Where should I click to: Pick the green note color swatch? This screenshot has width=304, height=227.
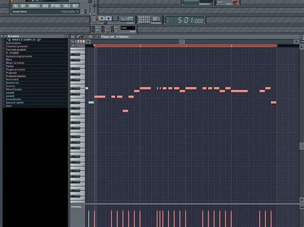pos(76,41)
